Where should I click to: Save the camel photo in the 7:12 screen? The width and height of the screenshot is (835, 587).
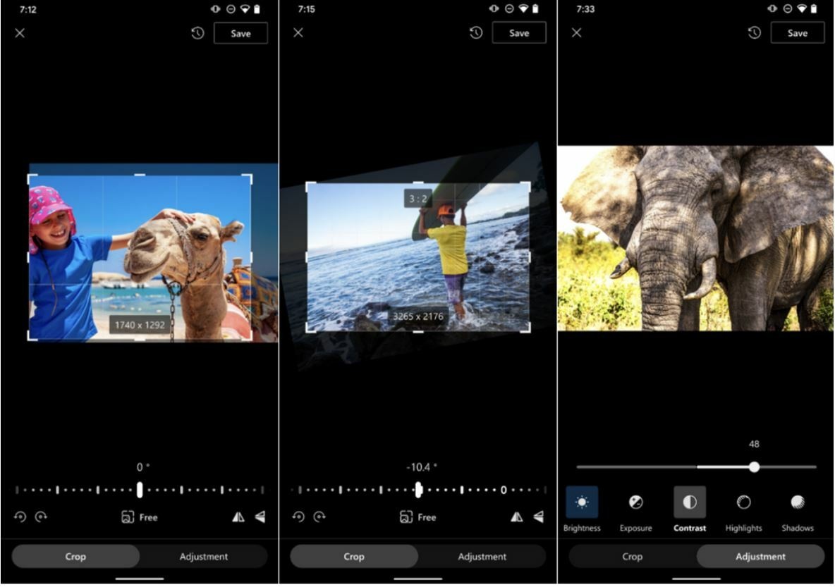(x=240, y=33)
